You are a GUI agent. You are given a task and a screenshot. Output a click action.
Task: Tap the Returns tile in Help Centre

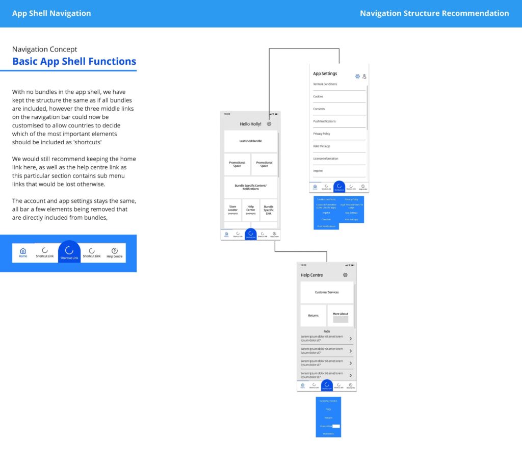click(x=313, y=316)
